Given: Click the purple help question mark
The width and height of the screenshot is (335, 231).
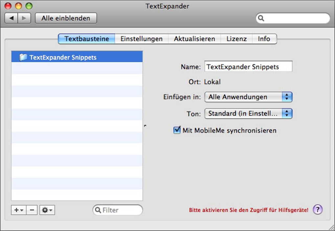Looking at the screenshot, I should point(318,210).
